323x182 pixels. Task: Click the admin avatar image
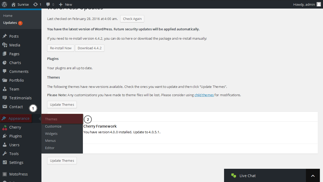tap(319, 4)
